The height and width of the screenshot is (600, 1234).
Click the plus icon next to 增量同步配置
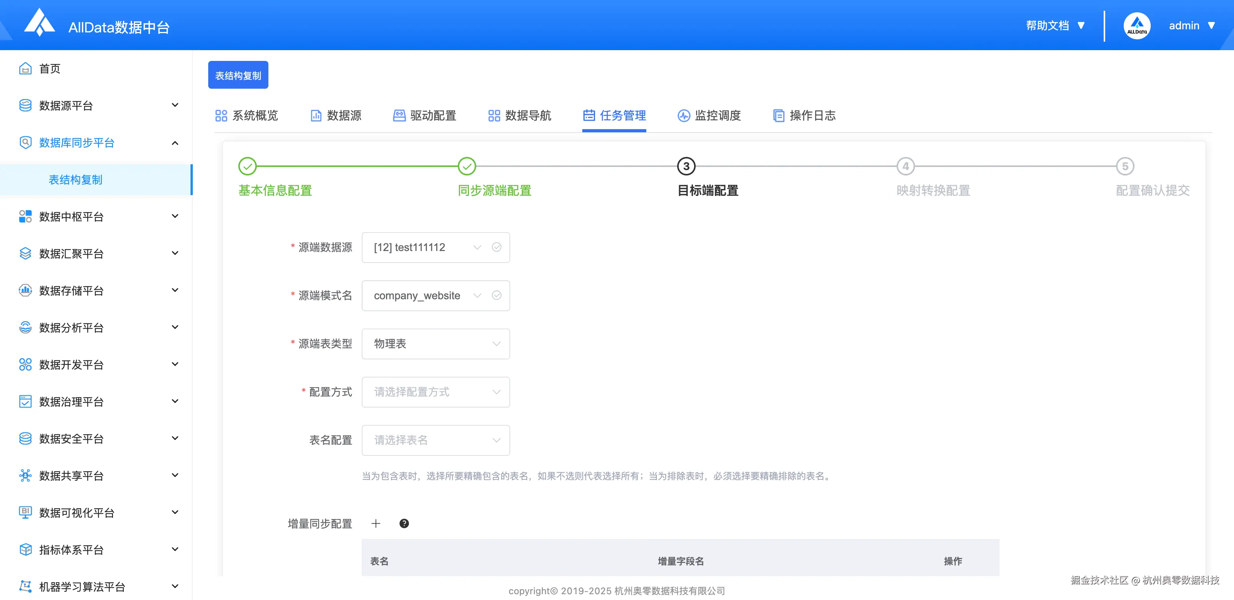tap(376, 523)
